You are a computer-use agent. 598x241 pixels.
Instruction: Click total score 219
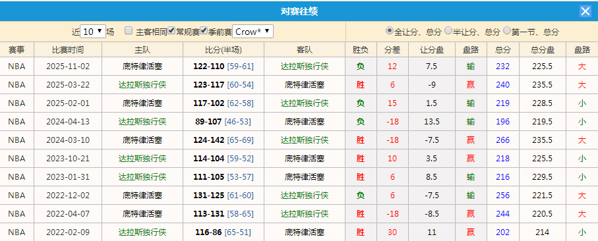(x=502, y=103)
